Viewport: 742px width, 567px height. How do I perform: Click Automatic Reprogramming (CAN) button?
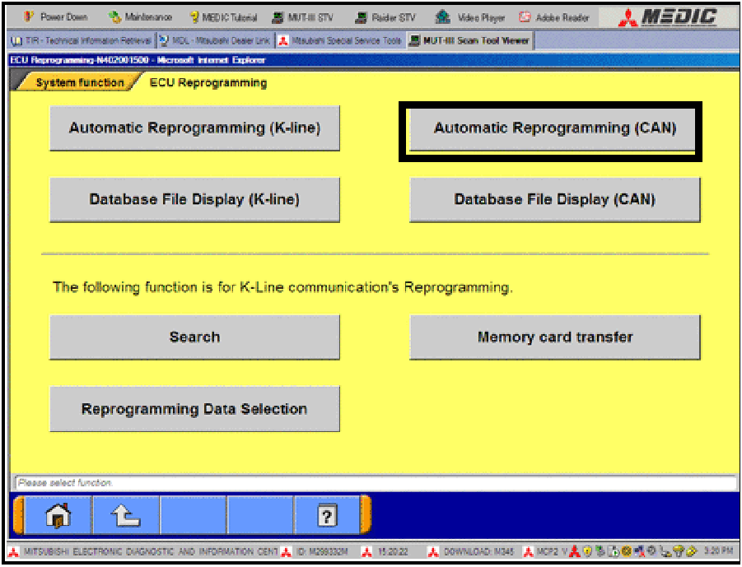pos(554,128)
